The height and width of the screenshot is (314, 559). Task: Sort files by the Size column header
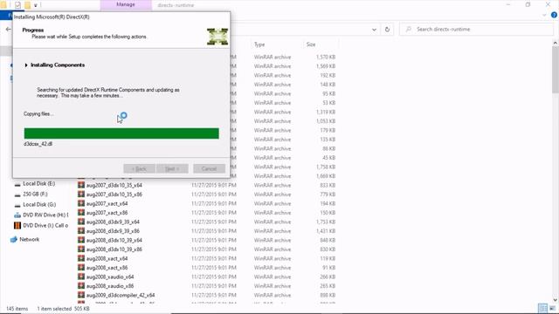coord(311,44)
